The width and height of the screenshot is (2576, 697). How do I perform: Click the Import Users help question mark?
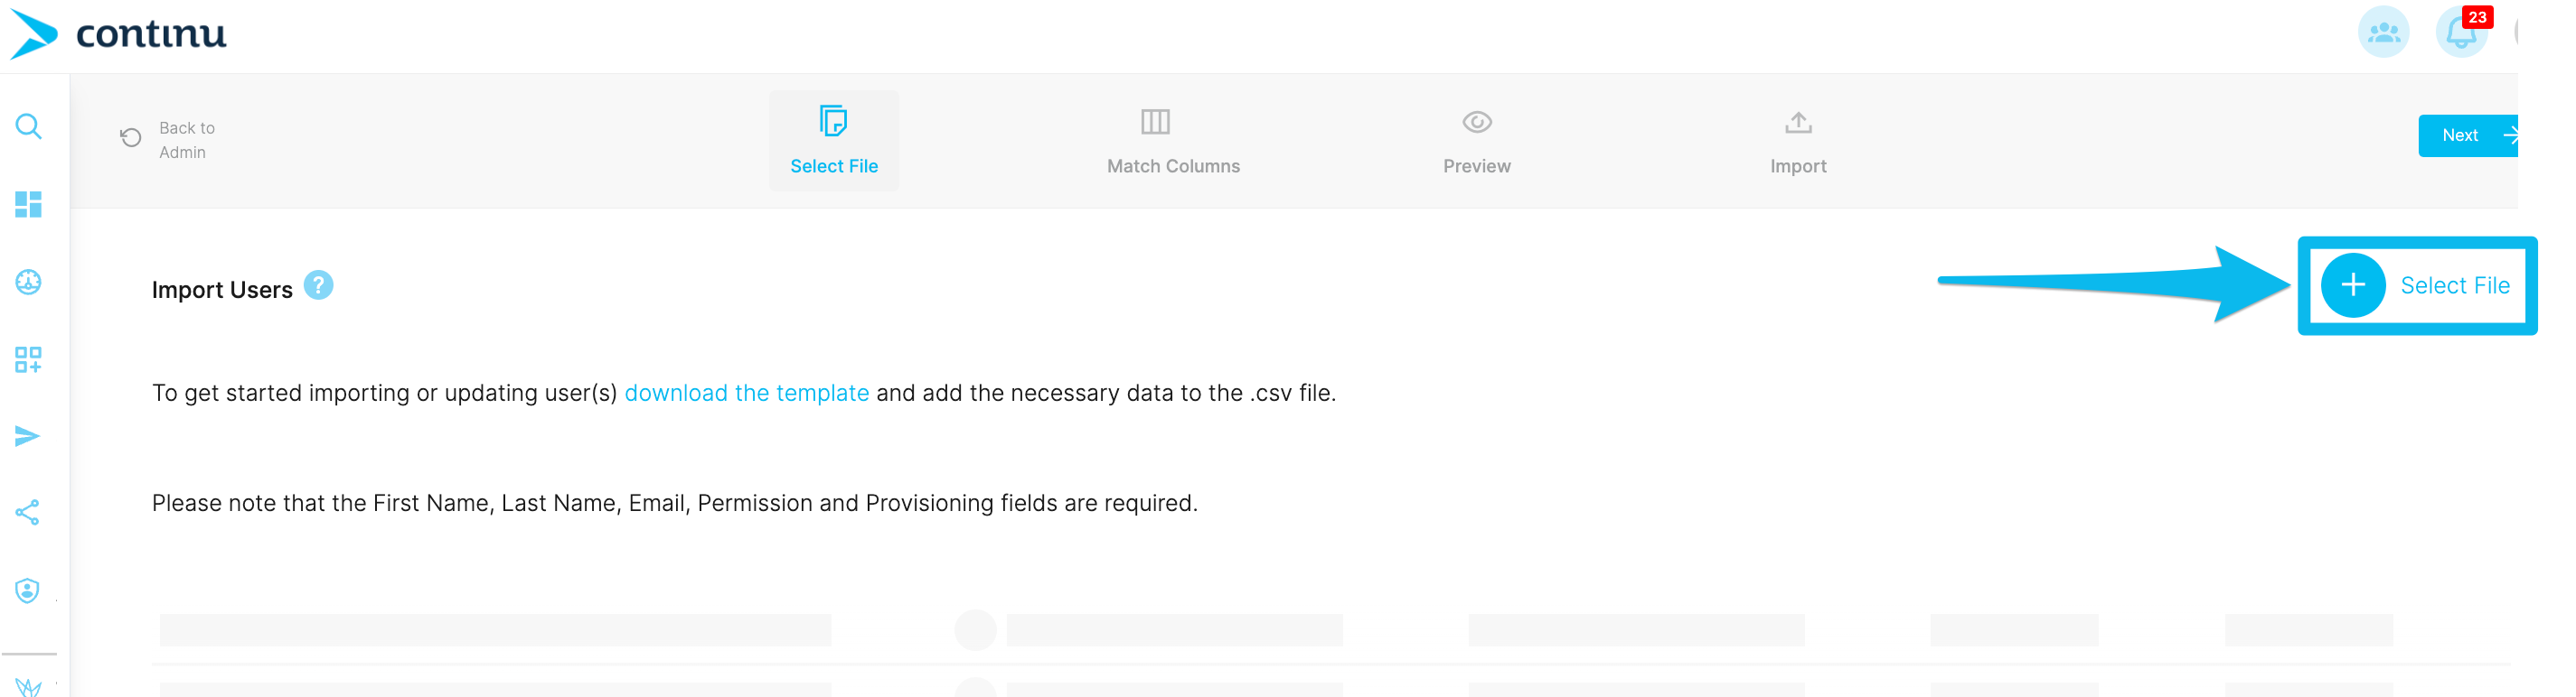point(318,285)
